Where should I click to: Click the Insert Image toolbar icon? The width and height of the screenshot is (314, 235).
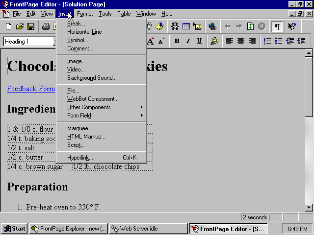pyautogui.click(x=197, y=26)
